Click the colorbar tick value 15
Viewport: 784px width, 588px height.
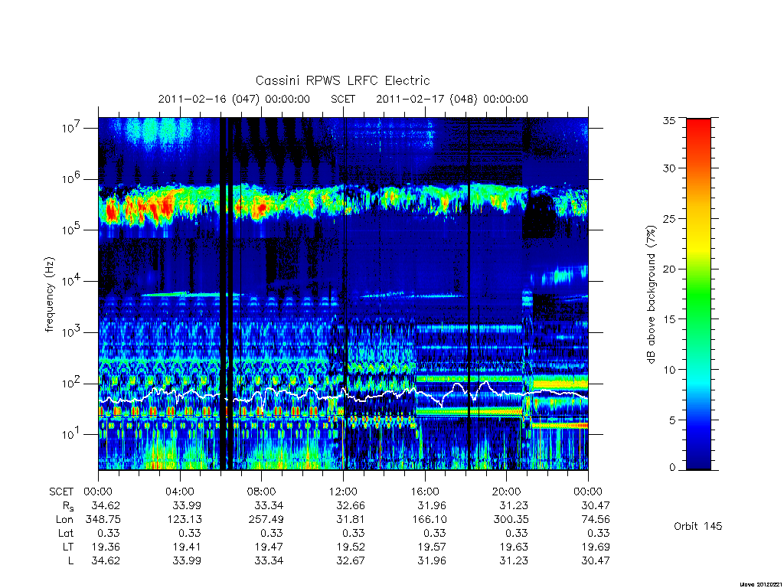tap(669, 319)
